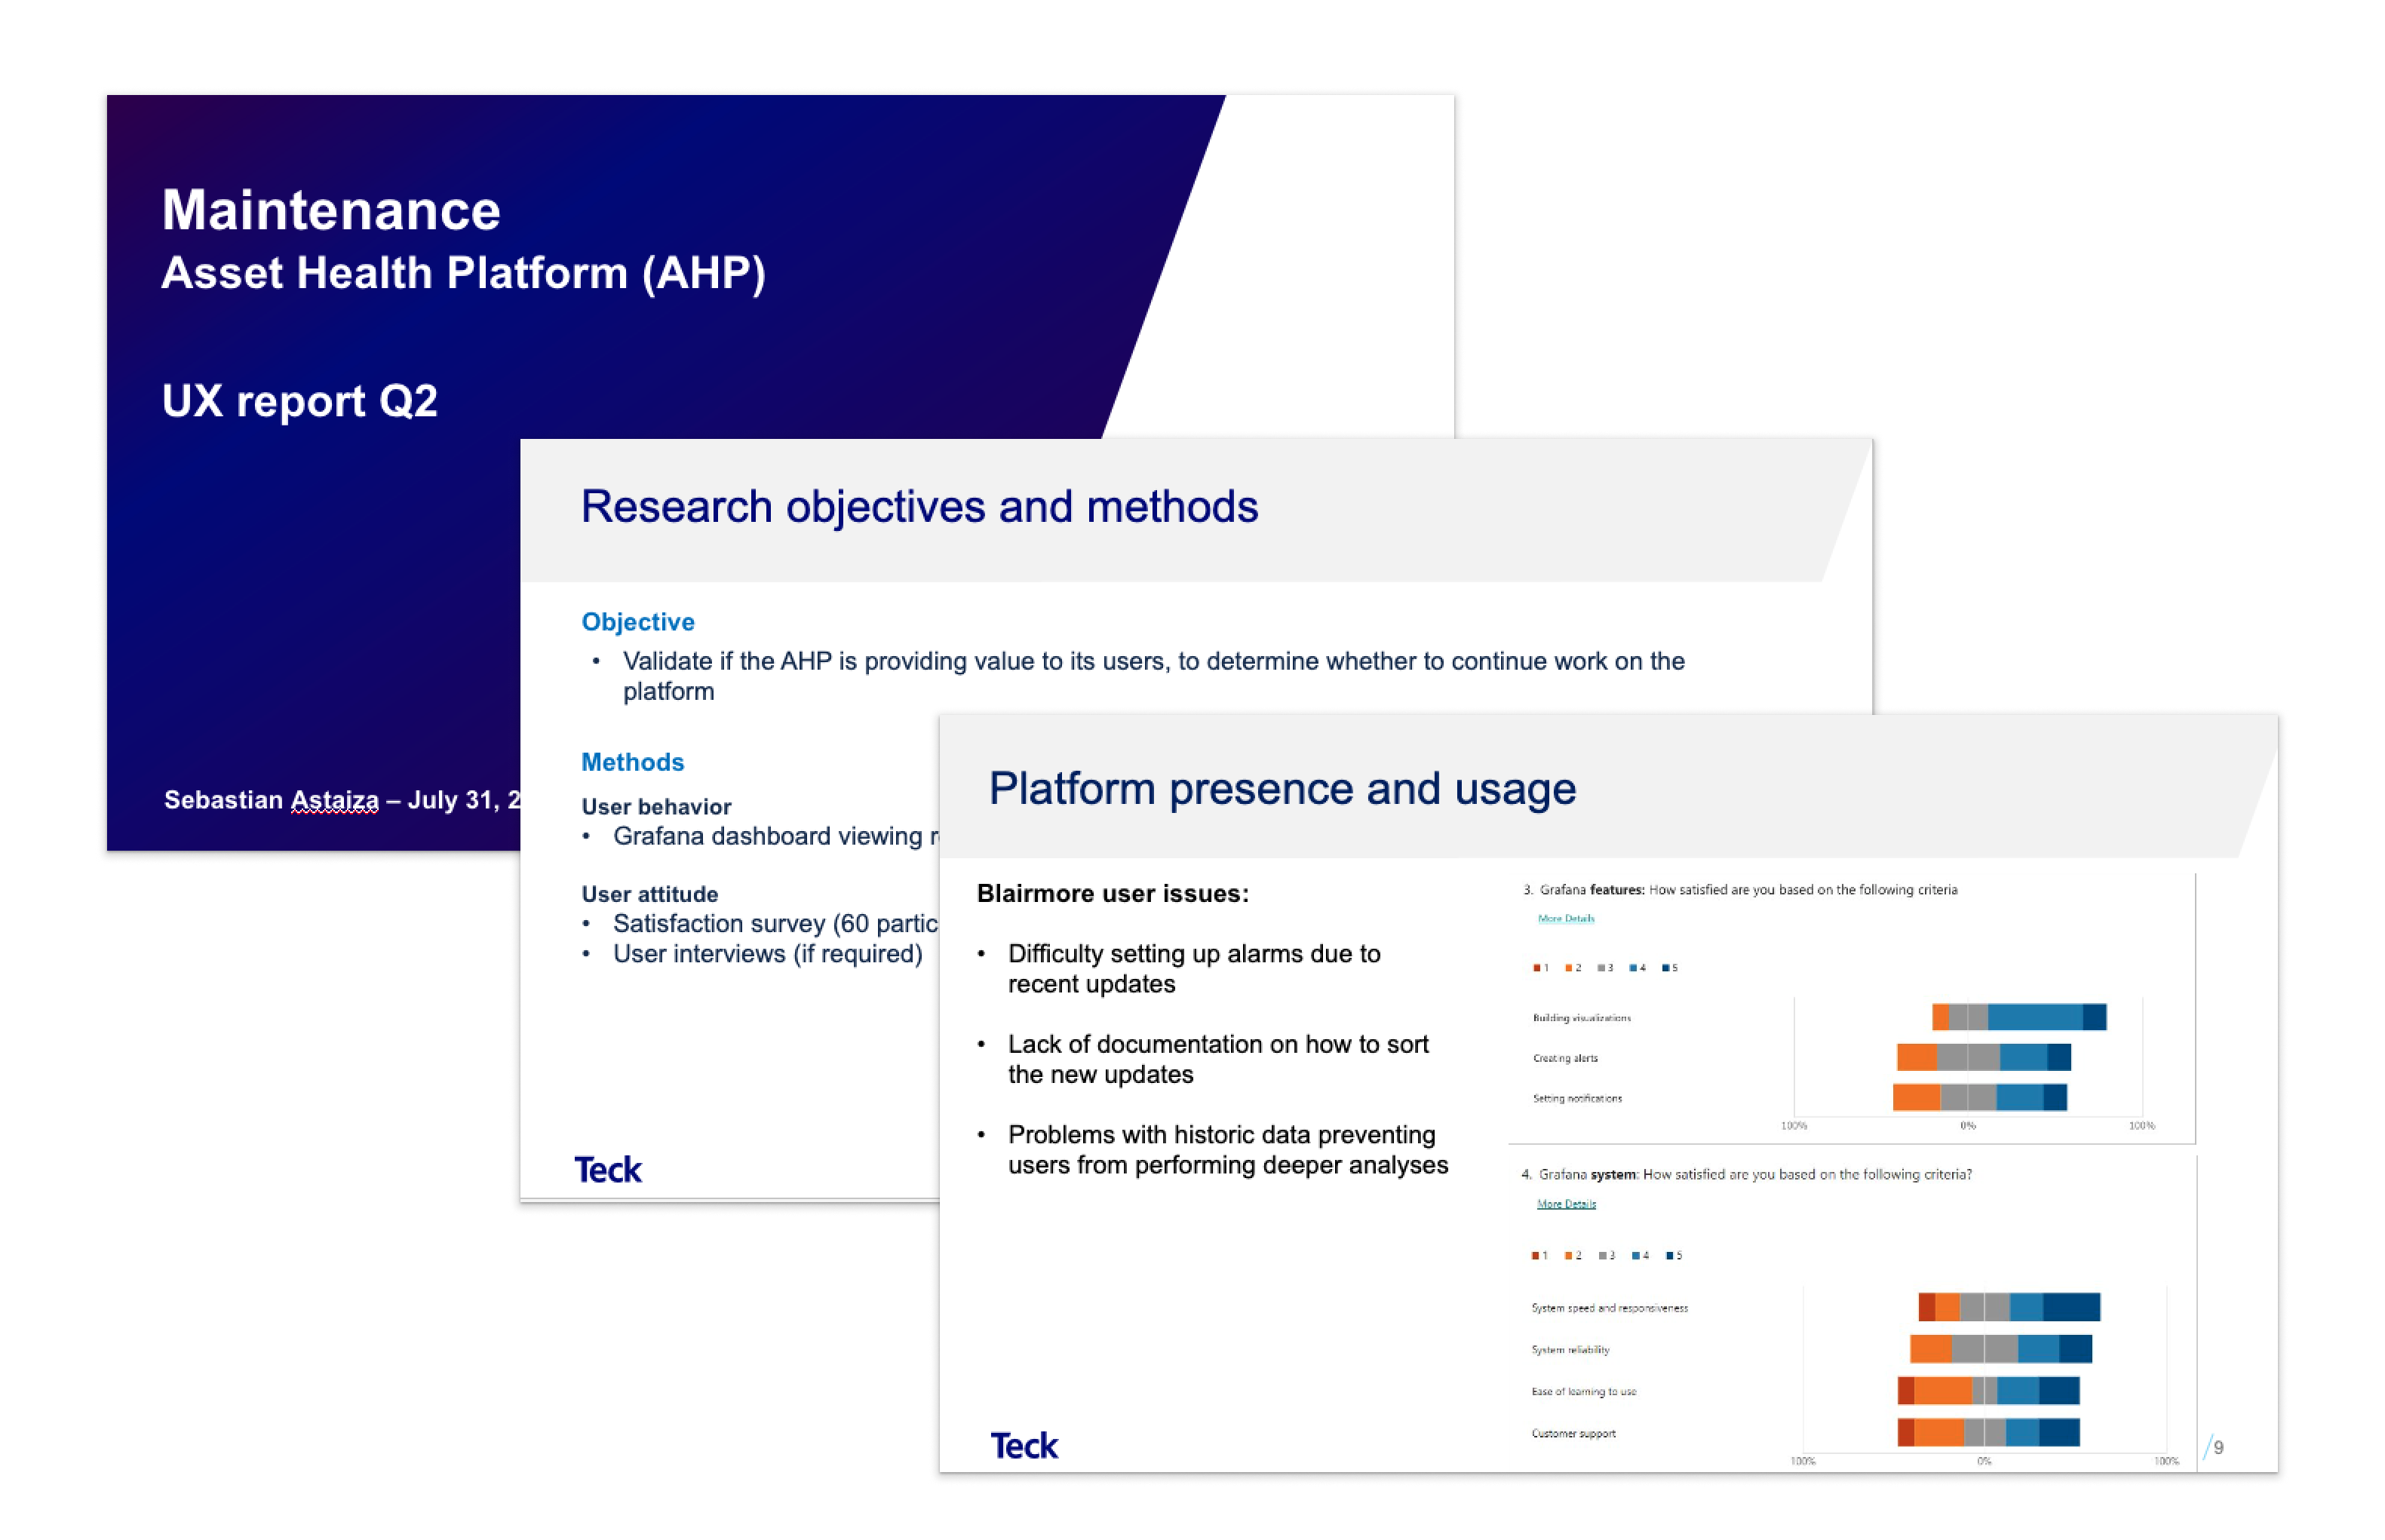The image size is (2385, 1540).
Task: Click the Ease of learning to use label
Action: [1583, 1391]
